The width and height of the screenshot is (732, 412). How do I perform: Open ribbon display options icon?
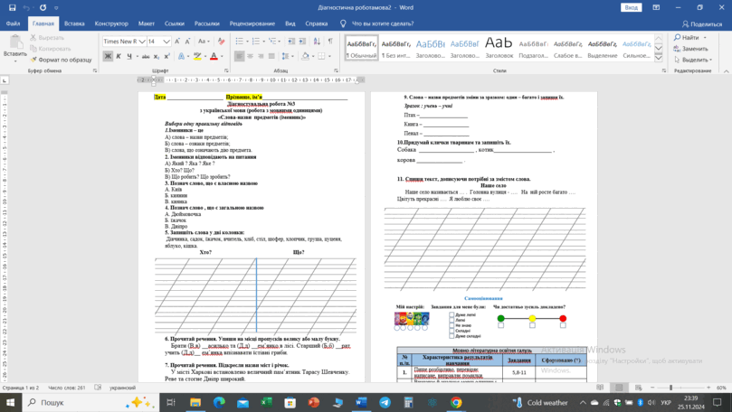click(656, 7)
